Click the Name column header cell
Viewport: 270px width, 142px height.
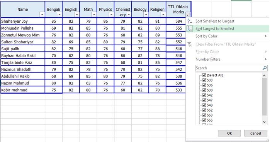click(23, 9)
